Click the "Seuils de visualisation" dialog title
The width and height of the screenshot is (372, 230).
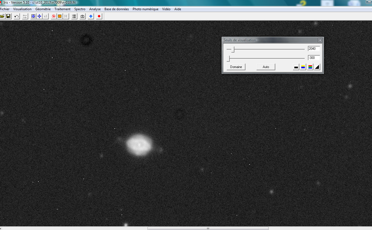240,40
